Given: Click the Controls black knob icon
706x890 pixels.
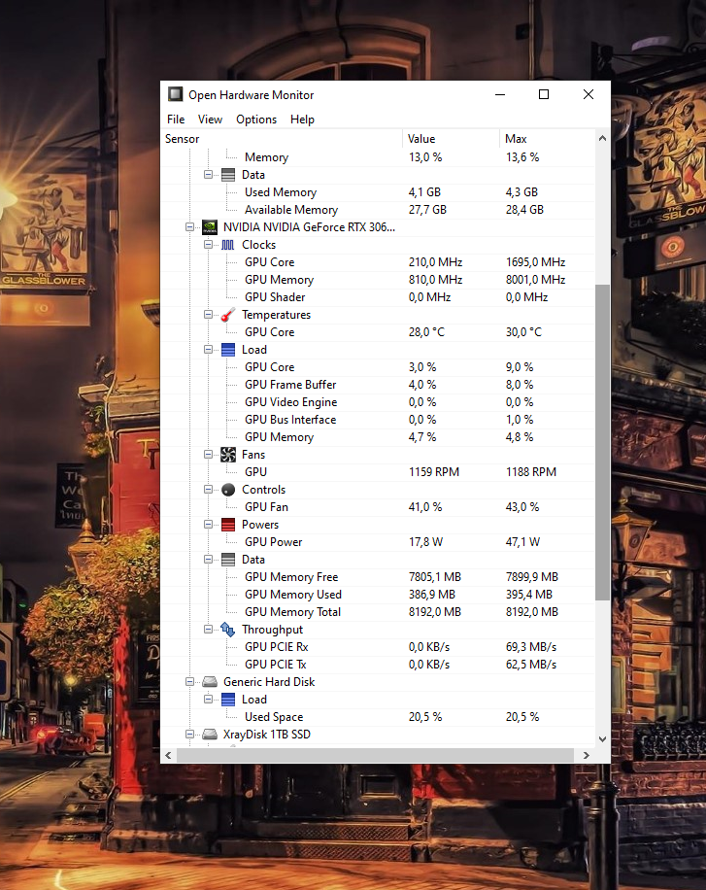Looking at the screenshot, I should pyautogui.click(x=227, y=490).
